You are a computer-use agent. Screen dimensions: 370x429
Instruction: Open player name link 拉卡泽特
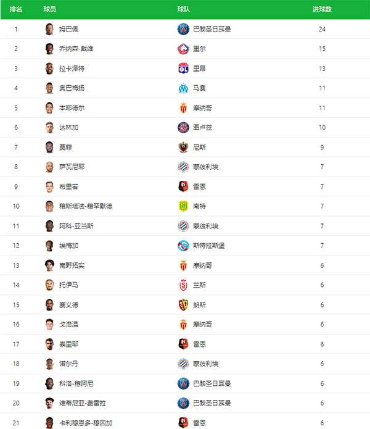tap(72, 69)
